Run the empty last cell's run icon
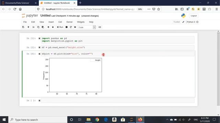The height and width of the screenshot is (123, 220). pyautogui.click(x=40, y=100)
